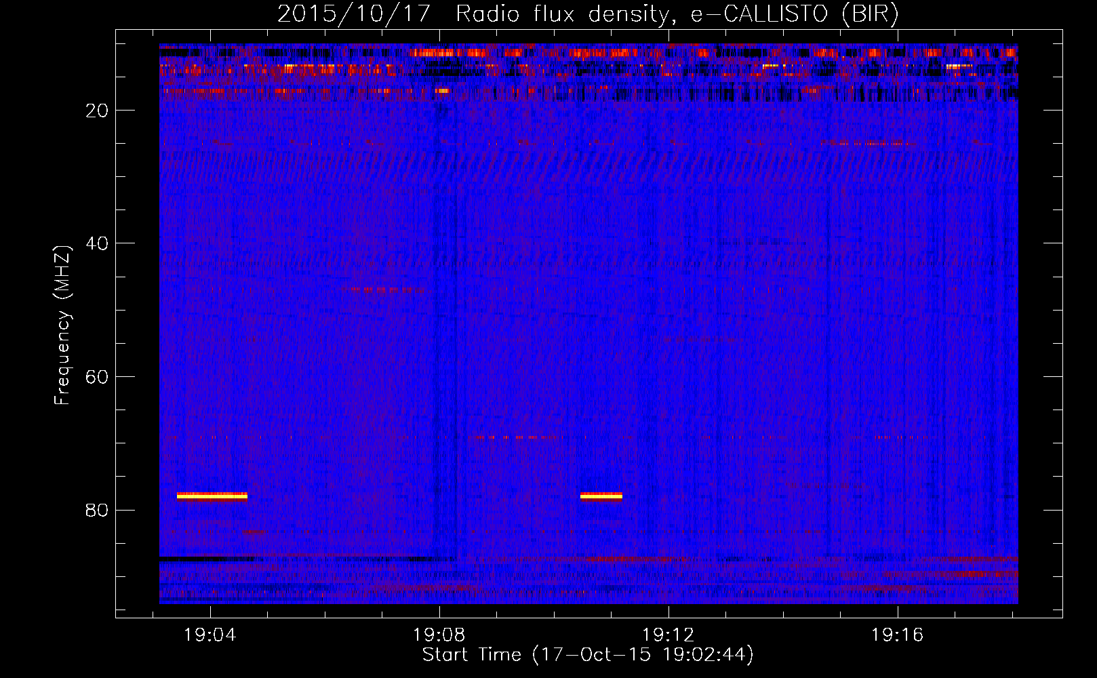Click the 19:12 time tick label
1097x678 pixels.
669,635
